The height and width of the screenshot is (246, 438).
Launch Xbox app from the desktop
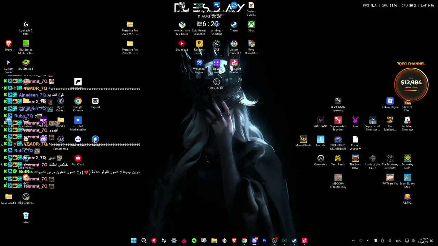(251, 26)
